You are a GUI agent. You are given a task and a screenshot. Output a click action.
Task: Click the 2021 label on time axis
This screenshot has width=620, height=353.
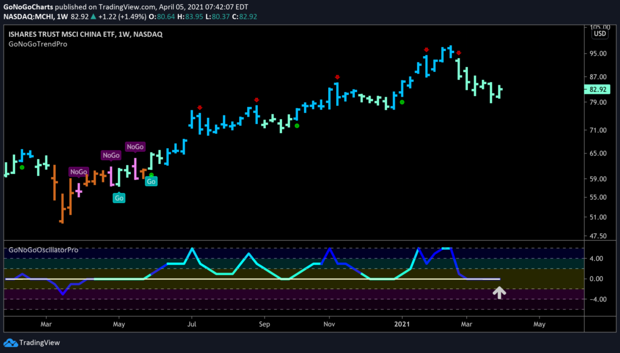coord(402,324)
